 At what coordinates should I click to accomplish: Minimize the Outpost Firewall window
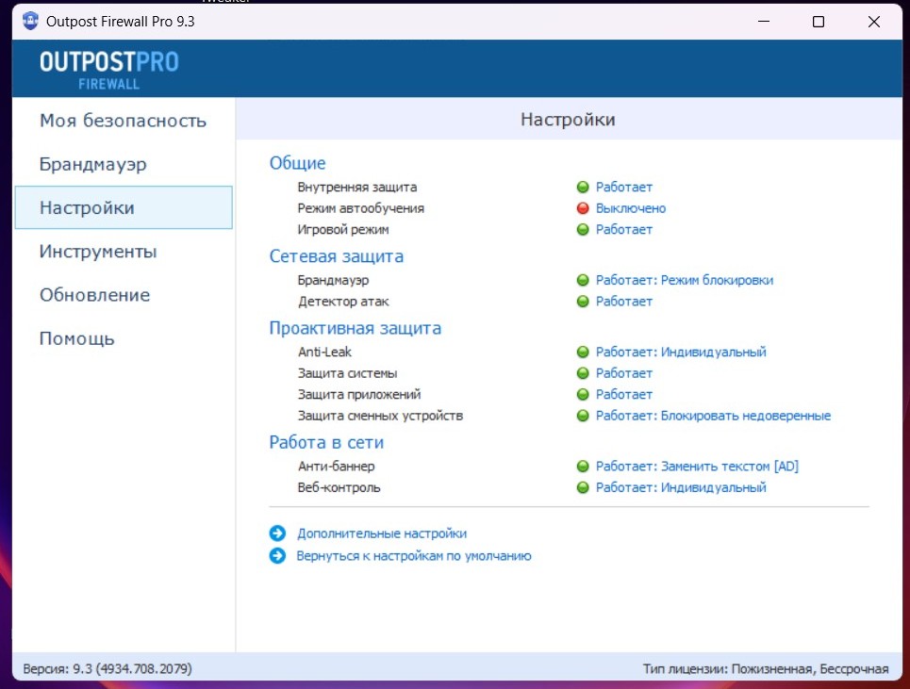764,22
